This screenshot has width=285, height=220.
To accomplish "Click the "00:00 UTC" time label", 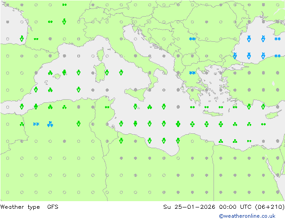I will coord(236,207).
